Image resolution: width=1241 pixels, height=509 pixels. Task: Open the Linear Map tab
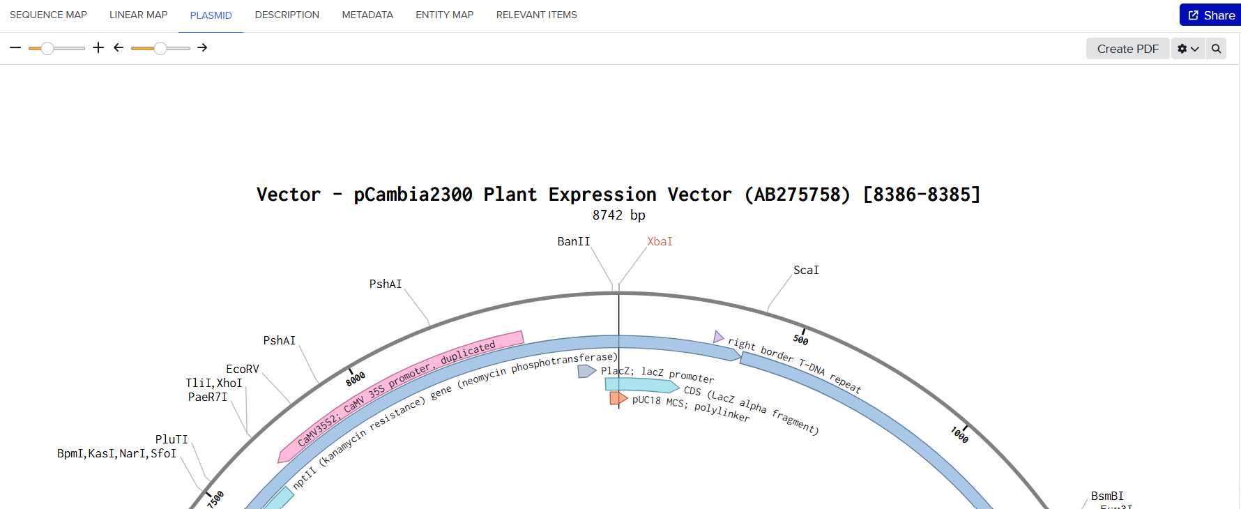pyautogui.click(x=138, y=15)
